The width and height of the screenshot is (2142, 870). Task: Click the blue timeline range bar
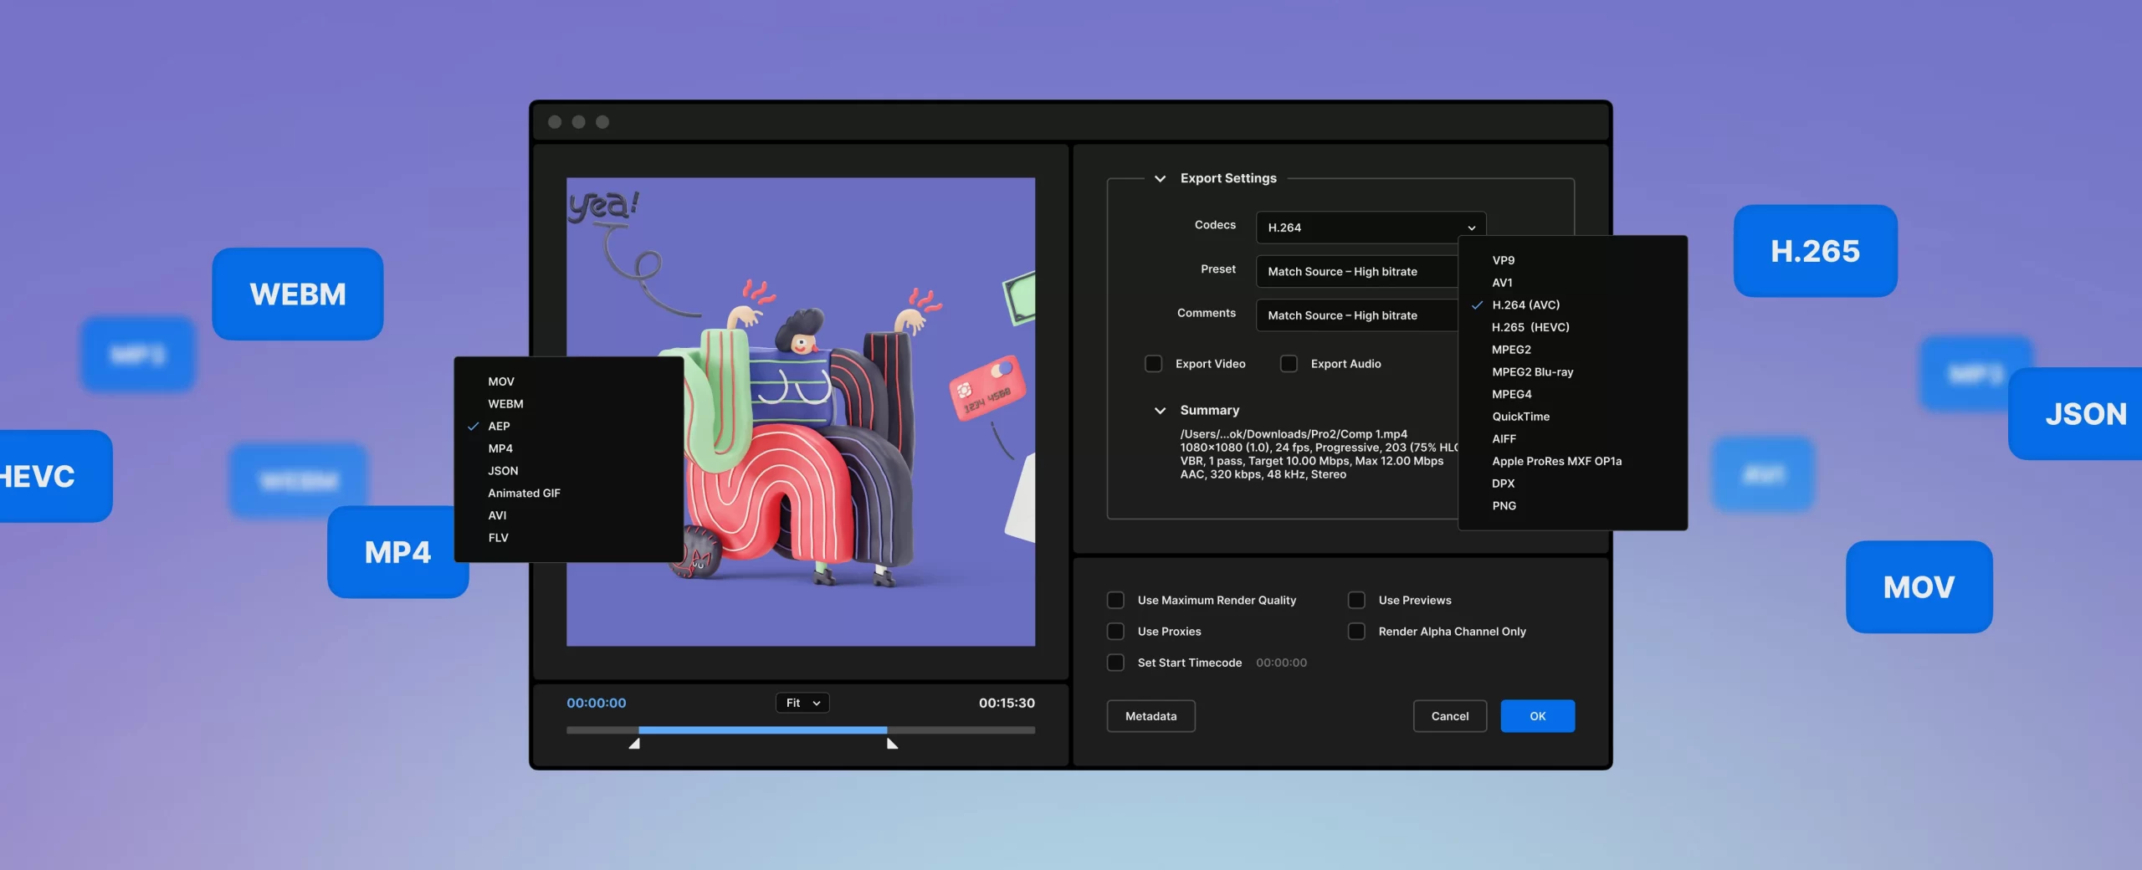pyautogui.click(x=762, y=730)
